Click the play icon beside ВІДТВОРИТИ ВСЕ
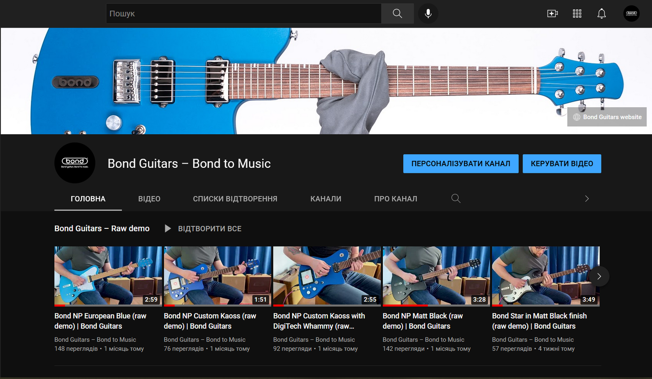Image resolution: width=652 pixels, height=379 pixels. (168, 228)
